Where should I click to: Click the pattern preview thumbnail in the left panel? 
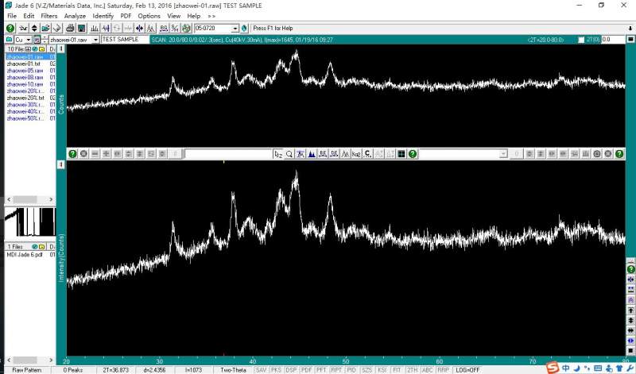coord(30,222)
